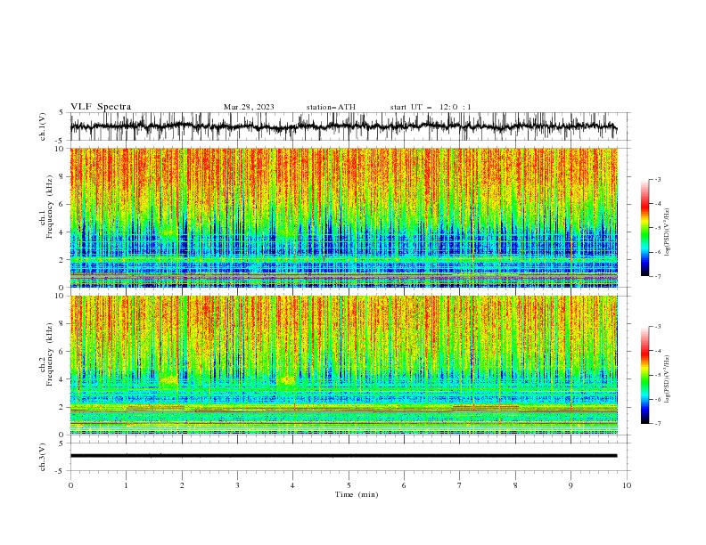The width and height of the screenshot is (706, 545).
Task: Click the lower color scale bar for ch.2
Action: coord(644,375)
